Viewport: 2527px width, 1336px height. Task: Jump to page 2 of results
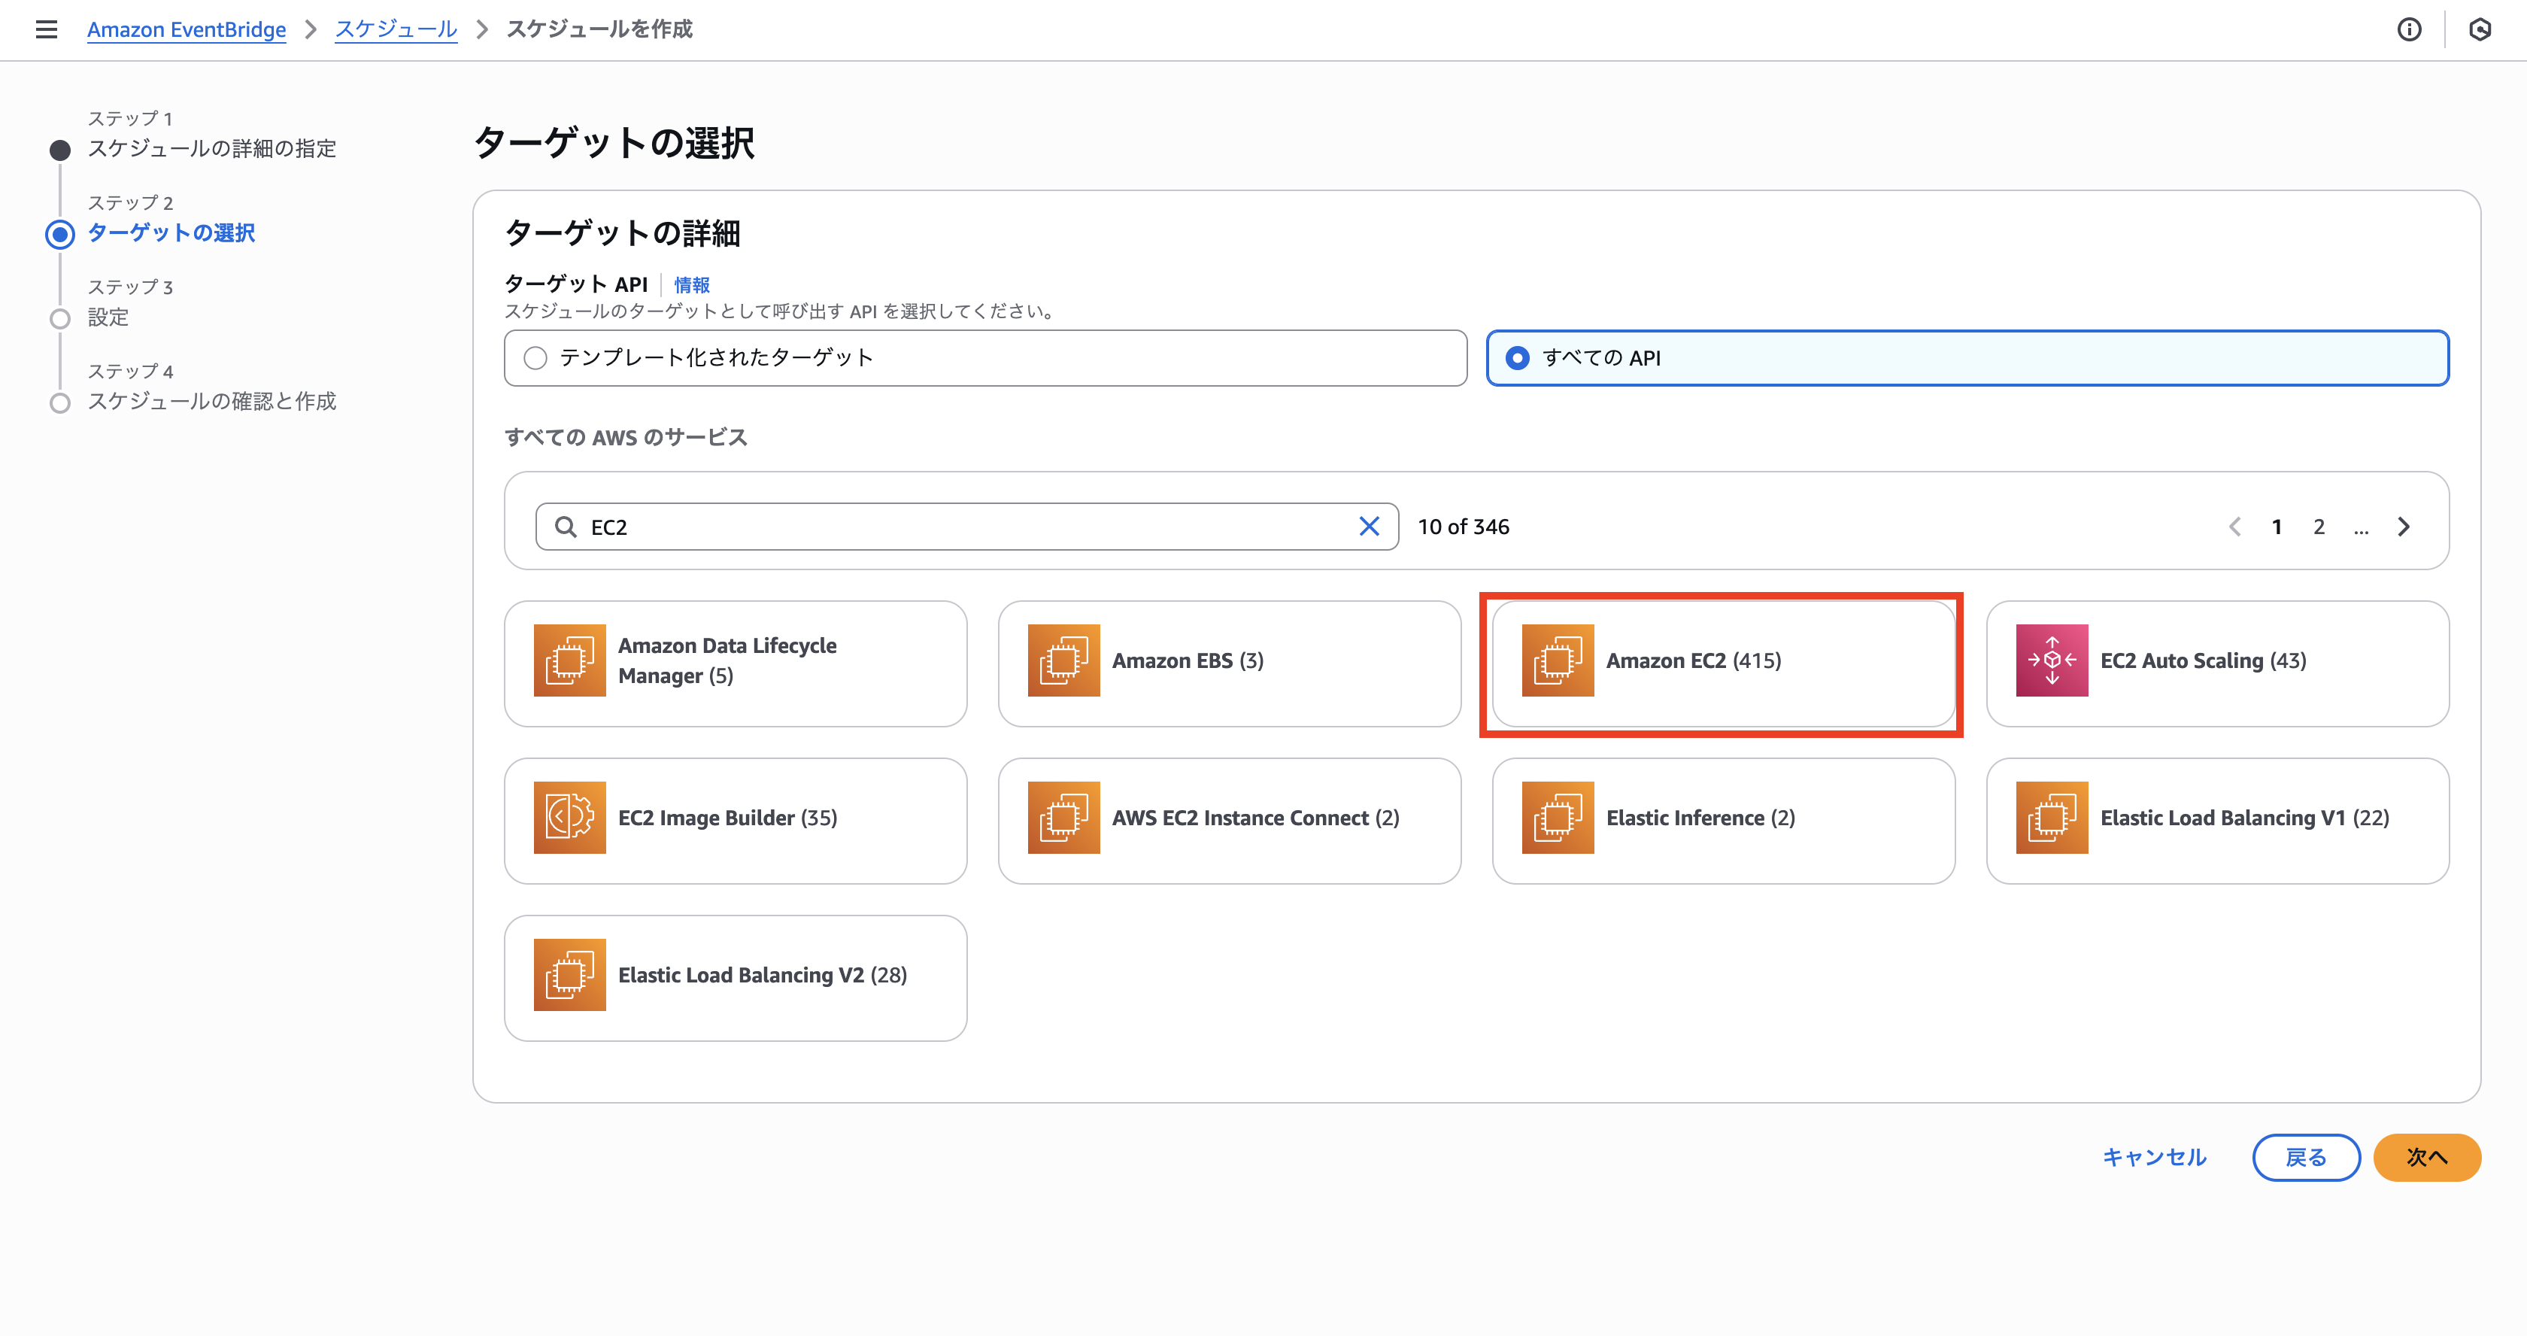tap(2319, 527)
